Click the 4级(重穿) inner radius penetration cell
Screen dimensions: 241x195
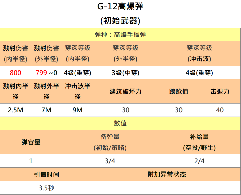[78, 73]
